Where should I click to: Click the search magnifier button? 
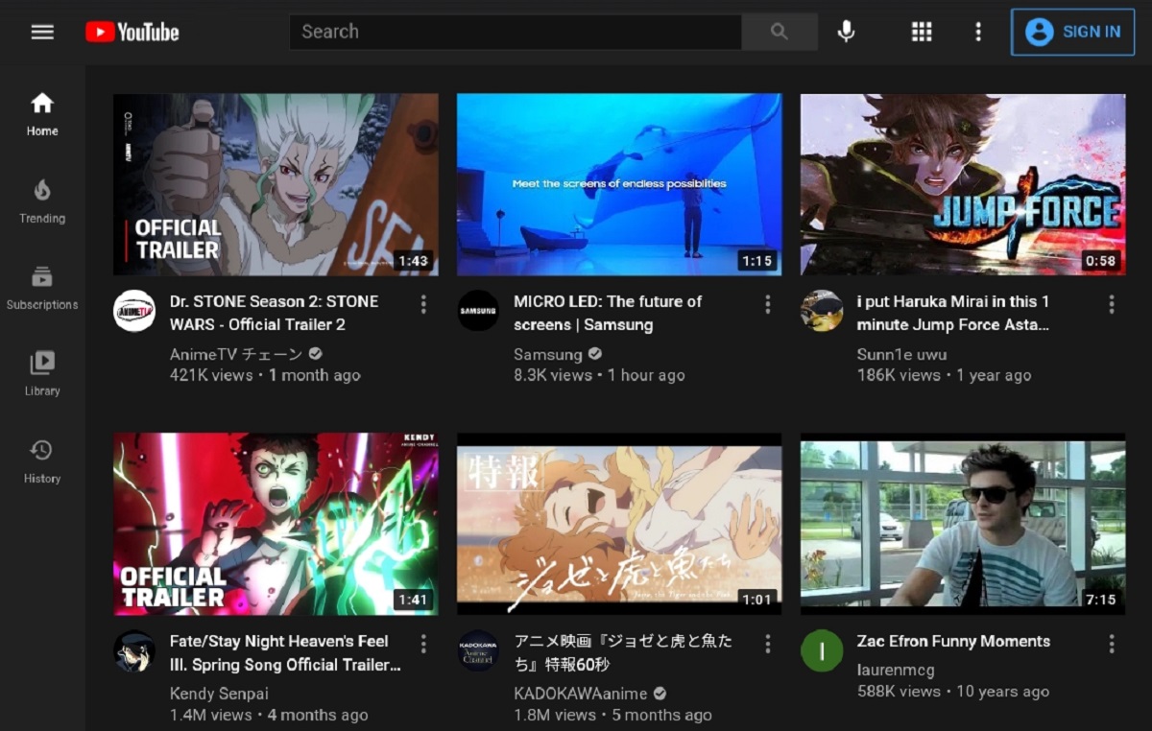(779, 32)
